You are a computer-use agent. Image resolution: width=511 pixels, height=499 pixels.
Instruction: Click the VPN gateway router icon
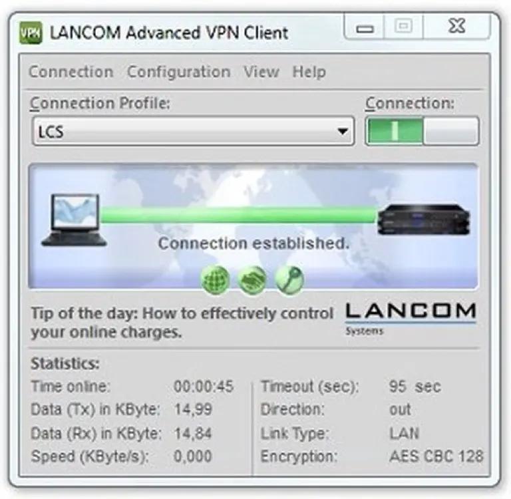pyautogui.click(x=424, y=220)
